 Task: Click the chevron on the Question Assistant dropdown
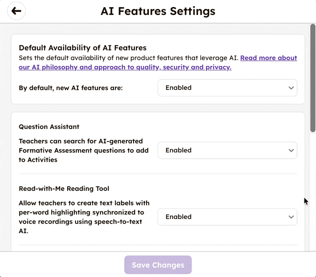[291, 150]
